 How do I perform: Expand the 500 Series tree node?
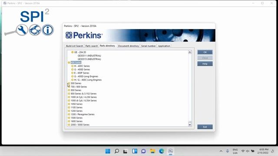click(69, 83)
